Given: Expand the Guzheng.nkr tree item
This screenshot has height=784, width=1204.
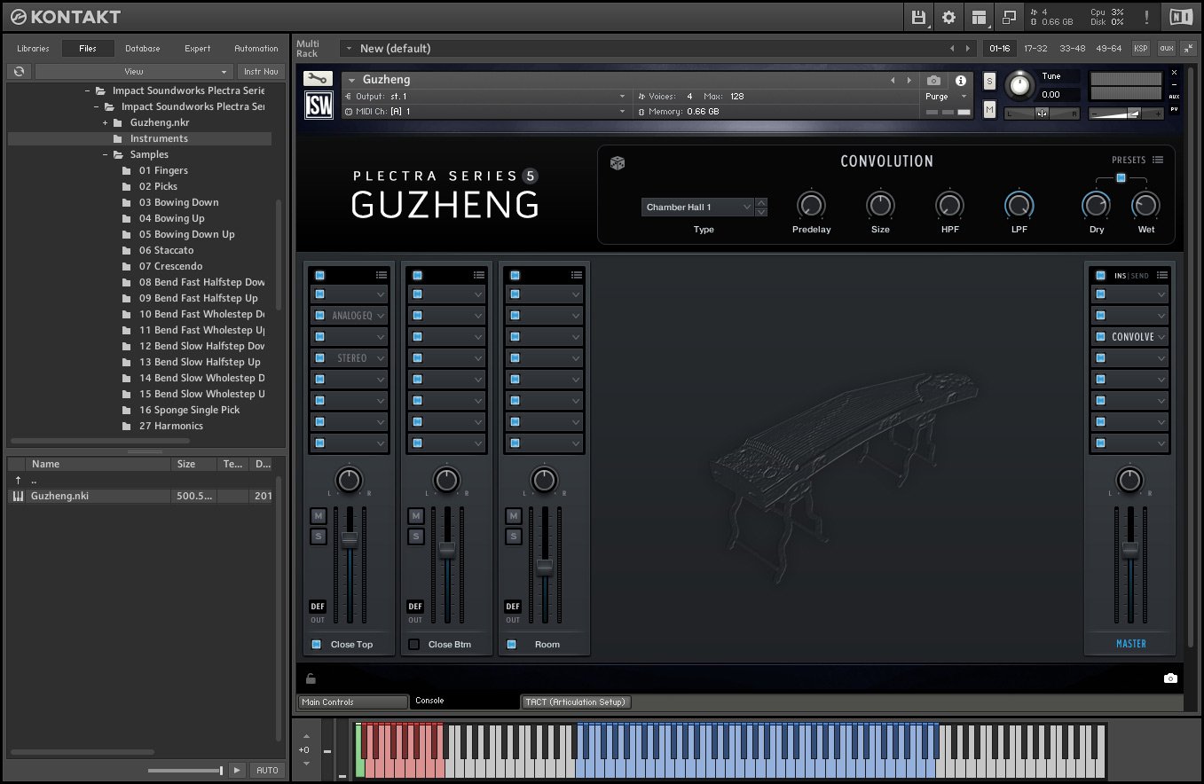Looking at the screenshot, I should (105, 122).
